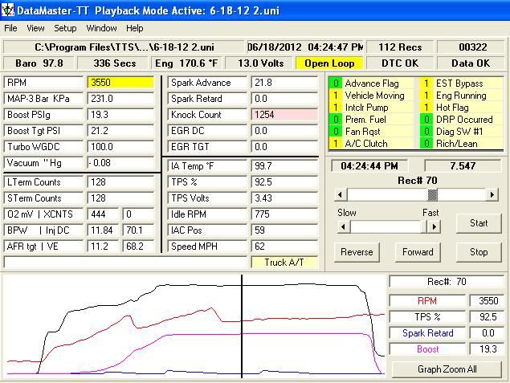Click the Rich/Lean status indicator
The image size is (510, 383).
(427, 144)
